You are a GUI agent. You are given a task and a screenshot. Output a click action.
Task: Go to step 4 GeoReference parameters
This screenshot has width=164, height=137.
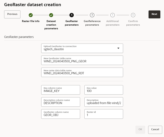coord(92,15)
